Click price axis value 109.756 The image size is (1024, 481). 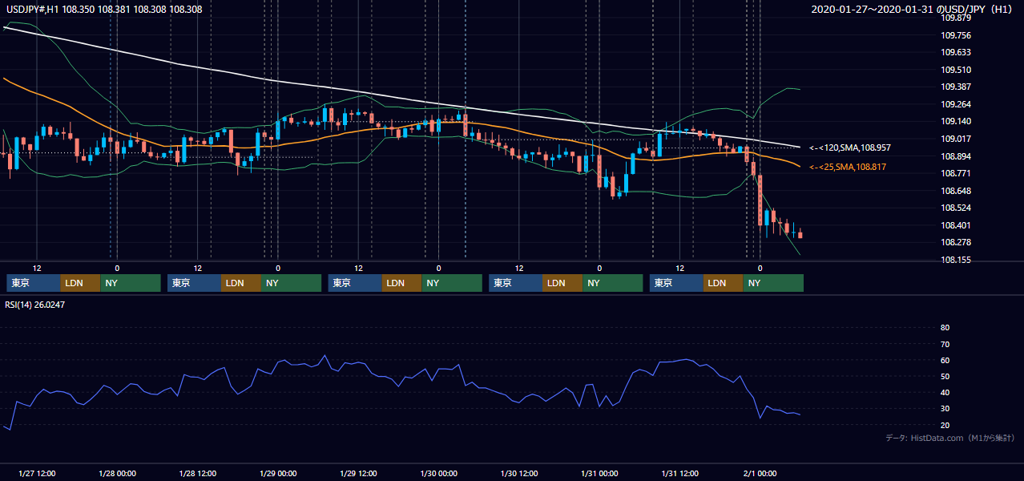click(955, 35)
